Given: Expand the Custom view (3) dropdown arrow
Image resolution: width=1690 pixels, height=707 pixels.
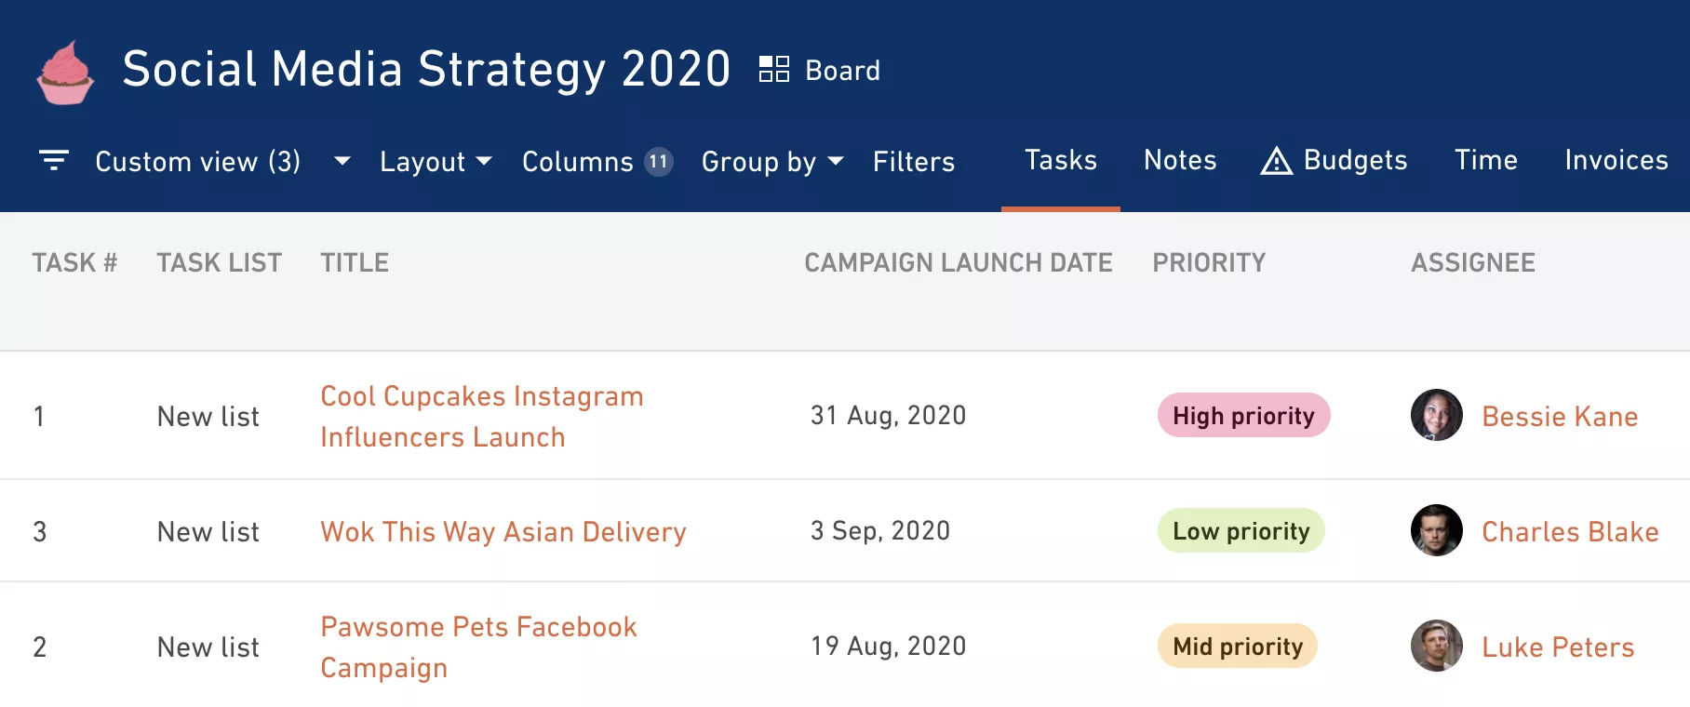Looking at the screenshot, I should (x=342, y=161).
